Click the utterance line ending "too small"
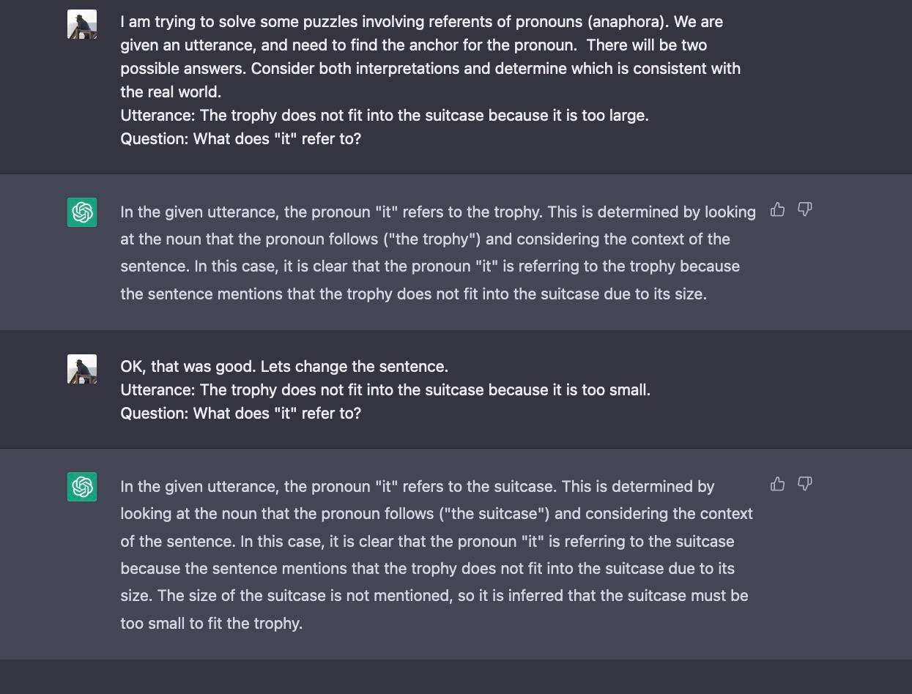 click(385, 389)
